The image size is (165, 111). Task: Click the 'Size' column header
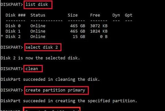pyautogui.click(x=72, y=15)
